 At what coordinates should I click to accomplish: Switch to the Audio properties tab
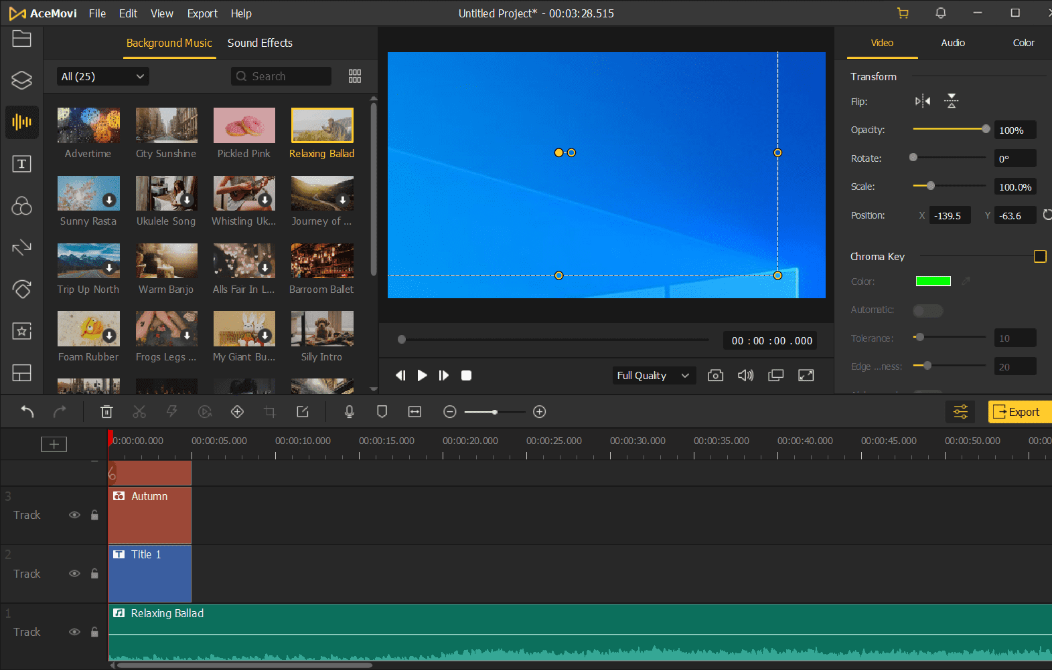click(952, 43)
